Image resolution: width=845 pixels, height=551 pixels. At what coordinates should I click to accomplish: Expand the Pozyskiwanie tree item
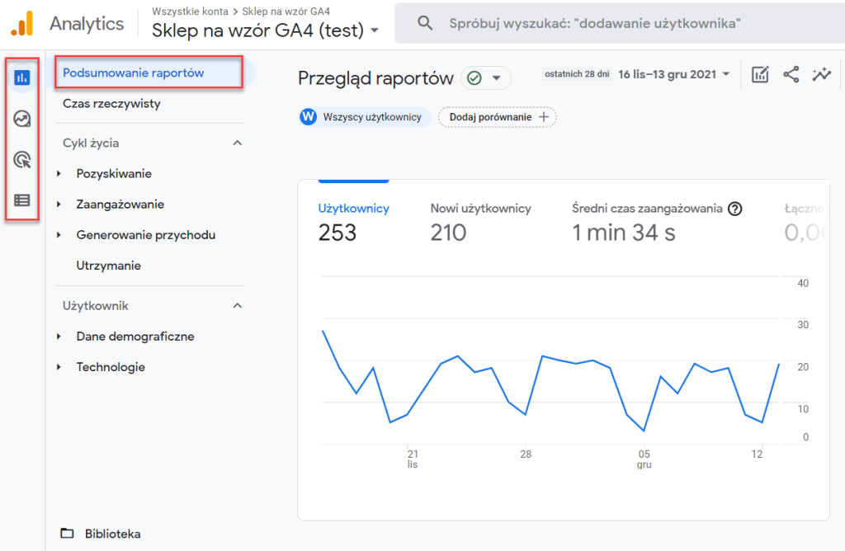59,174
